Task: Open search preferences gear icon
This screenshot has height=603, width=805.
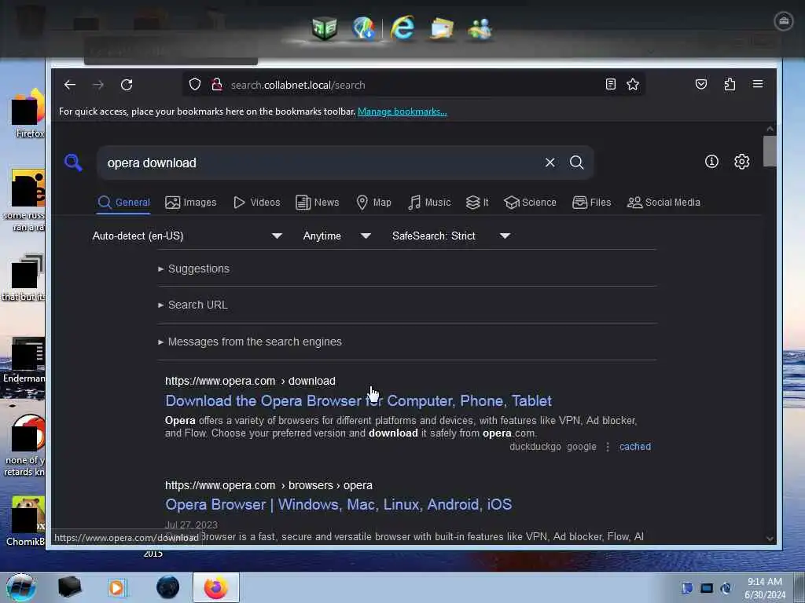Action: pyautogui.click(x=741, y=162)
